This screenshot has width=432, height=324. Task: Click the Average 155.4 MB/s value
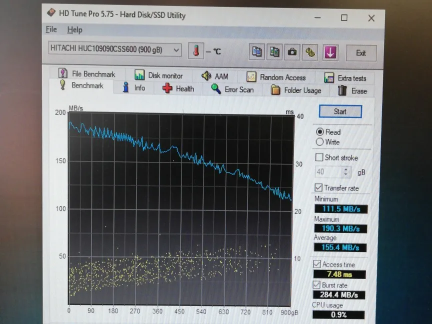pyautogui.click(x=340, y=247)
